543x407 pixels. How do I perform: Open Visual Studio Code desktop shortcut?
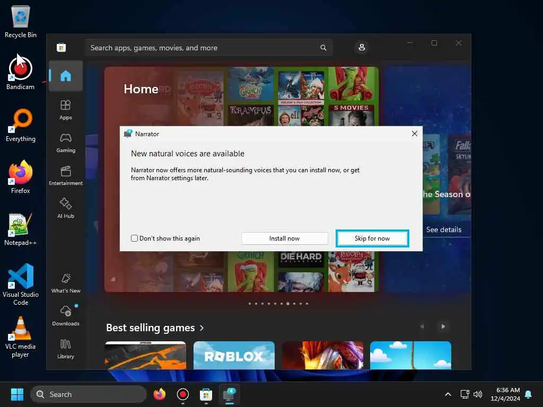point(21,285)
